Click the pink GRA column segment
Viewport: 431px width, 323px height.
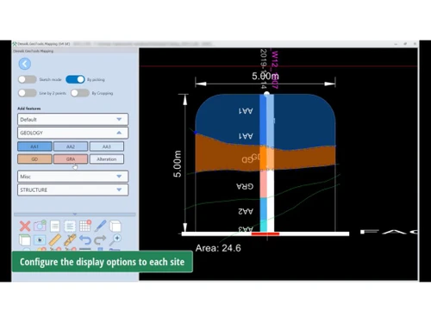[263, 183]
